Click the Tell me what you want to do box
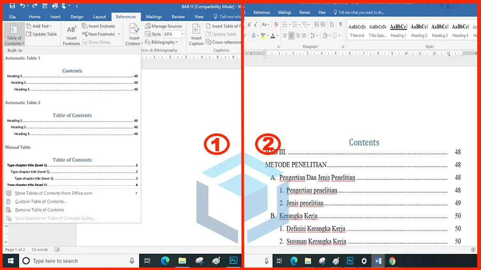This screenshot has height=270, width=481. pos(359,13)
